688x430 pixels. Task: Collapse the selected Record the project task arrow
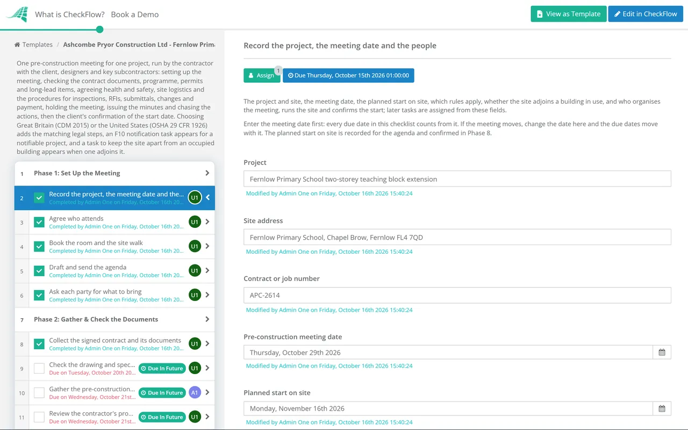pos(207,198)
